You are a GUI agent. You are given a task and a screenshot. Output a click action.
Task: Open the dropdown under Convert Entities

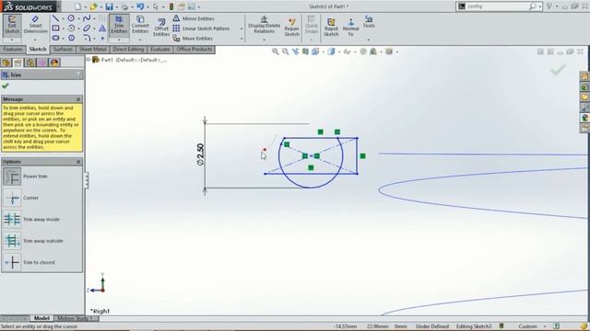(140, 40)
